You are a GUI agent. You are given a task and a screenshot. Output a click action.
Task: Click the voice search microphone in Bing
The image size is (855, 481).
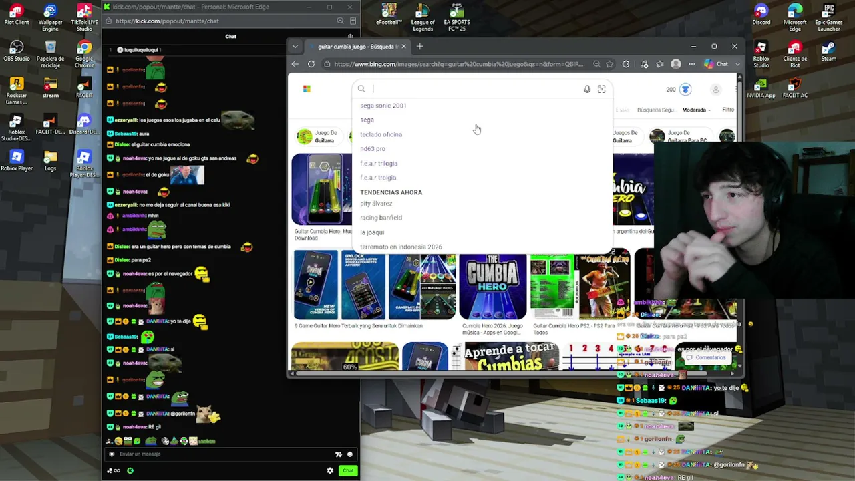587,89
